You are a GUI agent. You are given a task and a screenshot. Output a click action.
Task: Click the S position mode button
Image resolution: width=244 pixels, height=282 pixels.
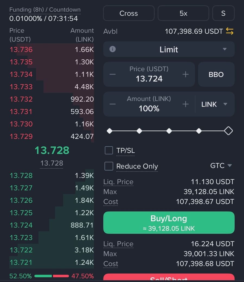point(223,13)
